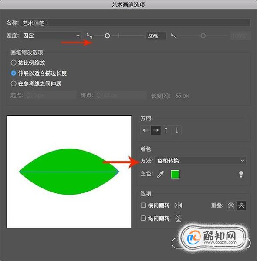Click the green key color swatch
Viewport: 257px width, 261px height.
pyautogui.click(x=175, y=175)
